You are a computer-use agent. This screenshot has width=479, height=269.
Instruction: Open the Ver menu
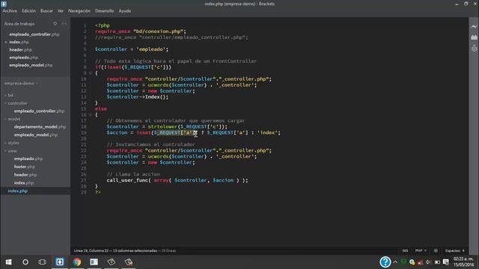[60, 10]
